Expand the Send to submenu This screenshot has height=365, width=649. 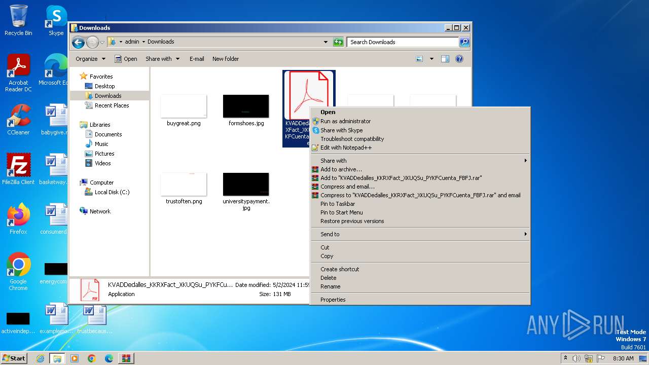coord(420,234)
